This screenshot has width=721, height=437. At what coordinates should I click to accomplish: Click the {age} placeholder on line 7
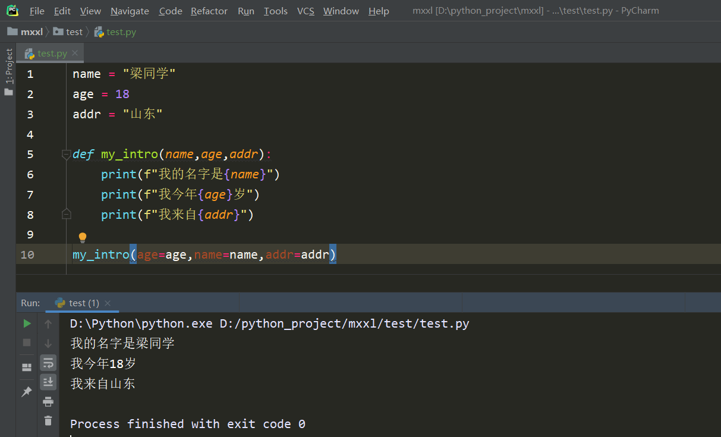click(216, 194)
